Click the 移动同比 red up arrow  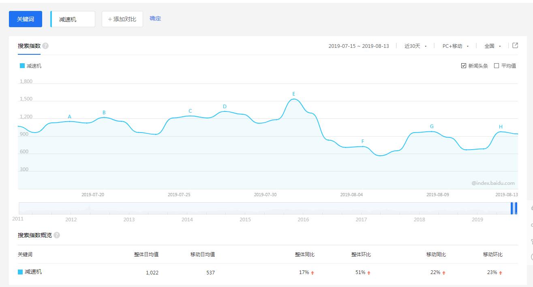tap(444, 273)
